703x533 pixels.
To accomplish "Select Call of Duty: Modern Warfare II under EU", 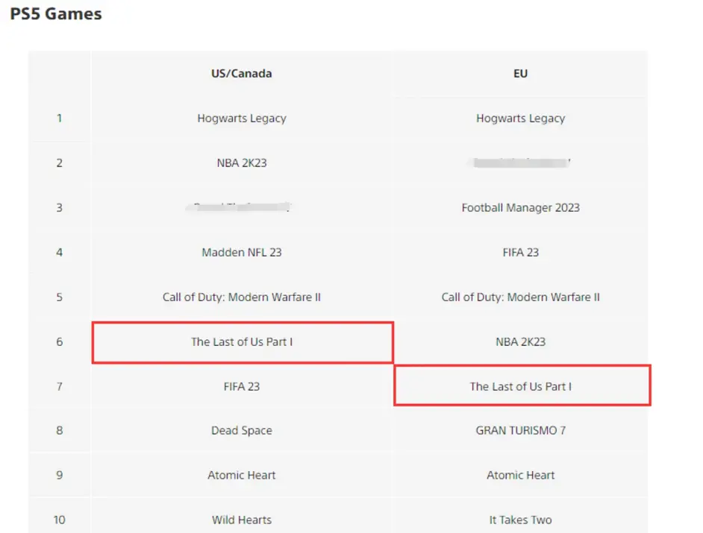I will pyautogui.click(x=520, y=297).
